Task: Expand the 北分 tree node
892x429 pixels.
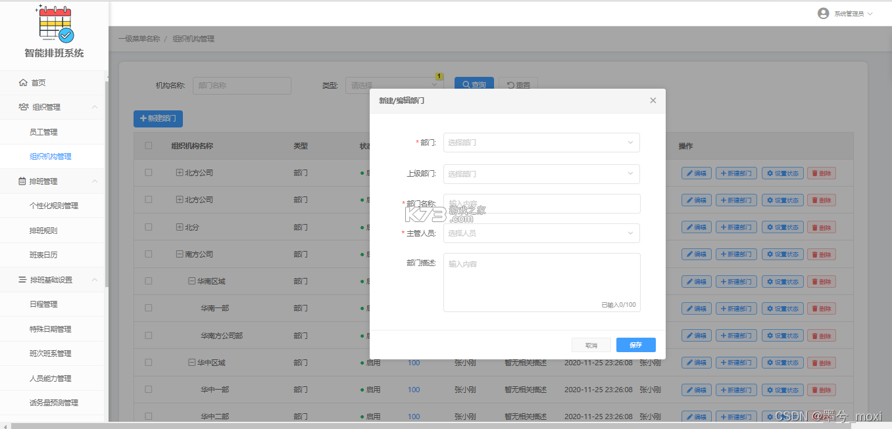Action: pyautogui.click(x=180, y=227)
